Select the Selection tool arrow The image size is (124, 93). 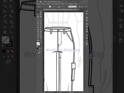38,12
